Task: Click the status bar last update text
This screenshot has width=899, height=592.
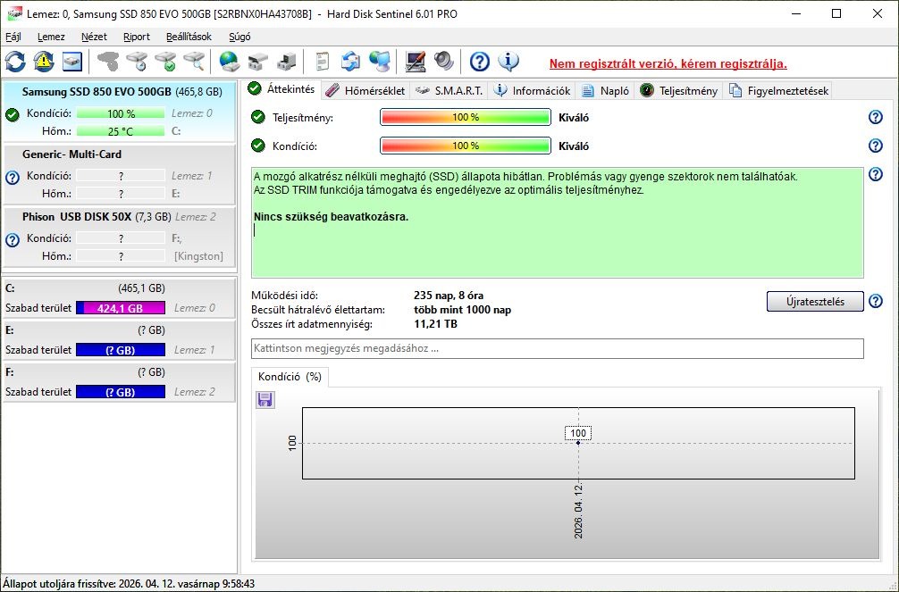Action: 129,584
